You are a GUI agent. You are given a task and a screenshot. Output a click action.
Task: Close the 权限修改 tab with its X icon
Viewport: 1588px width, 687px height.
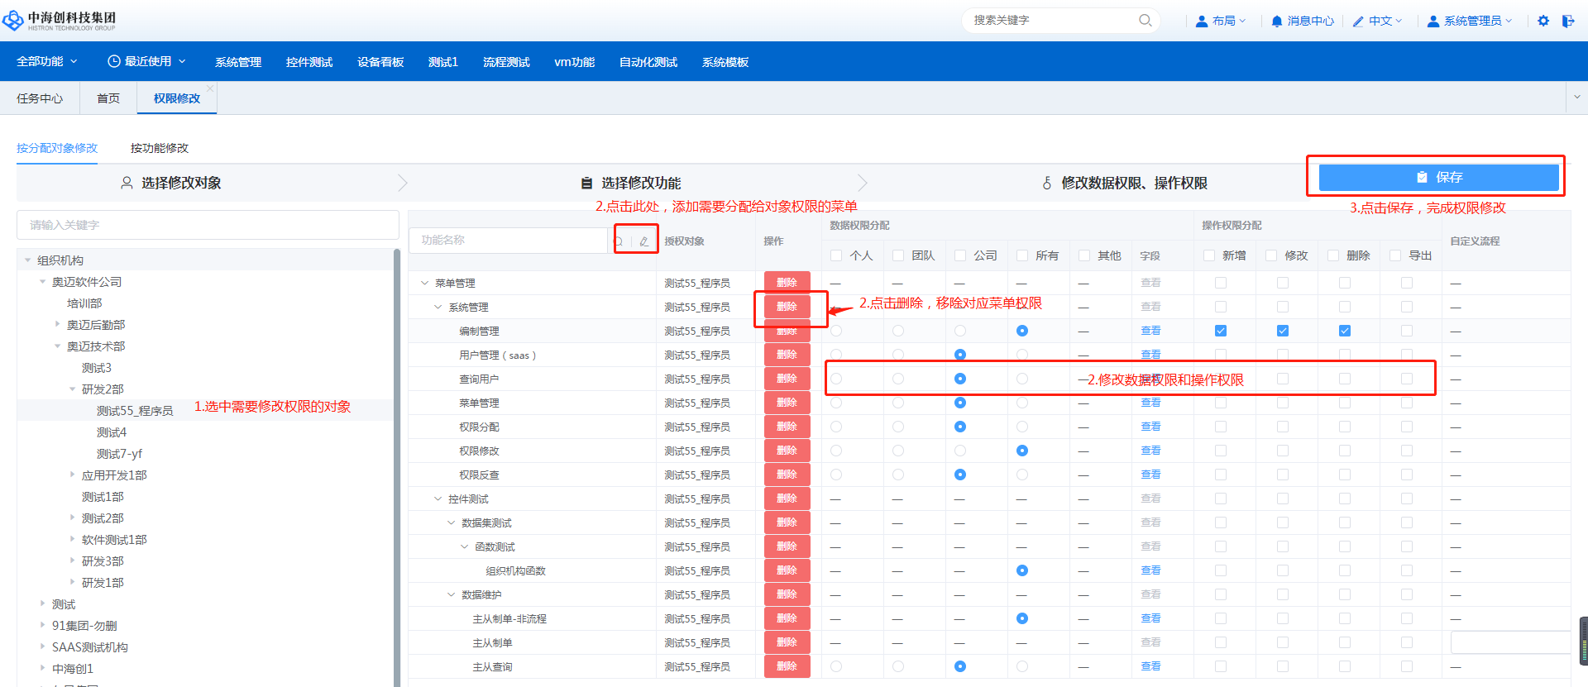tap(210, 88)
